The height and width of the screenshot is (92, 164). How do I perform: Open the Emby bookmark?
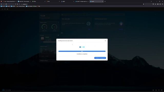[x=35, y=6]
